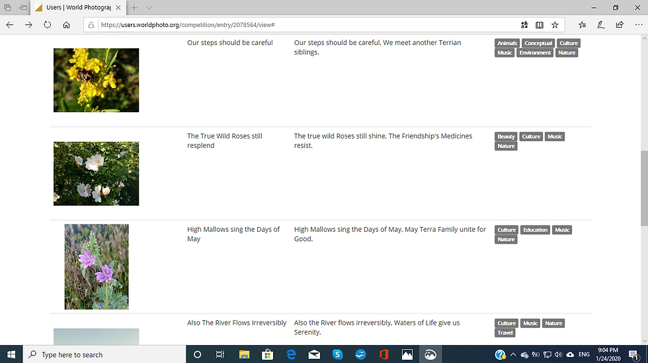This screenshot has width=648, height=363.
Task: Open Microsoft Store from the taskbar
Action: [267, 354]
